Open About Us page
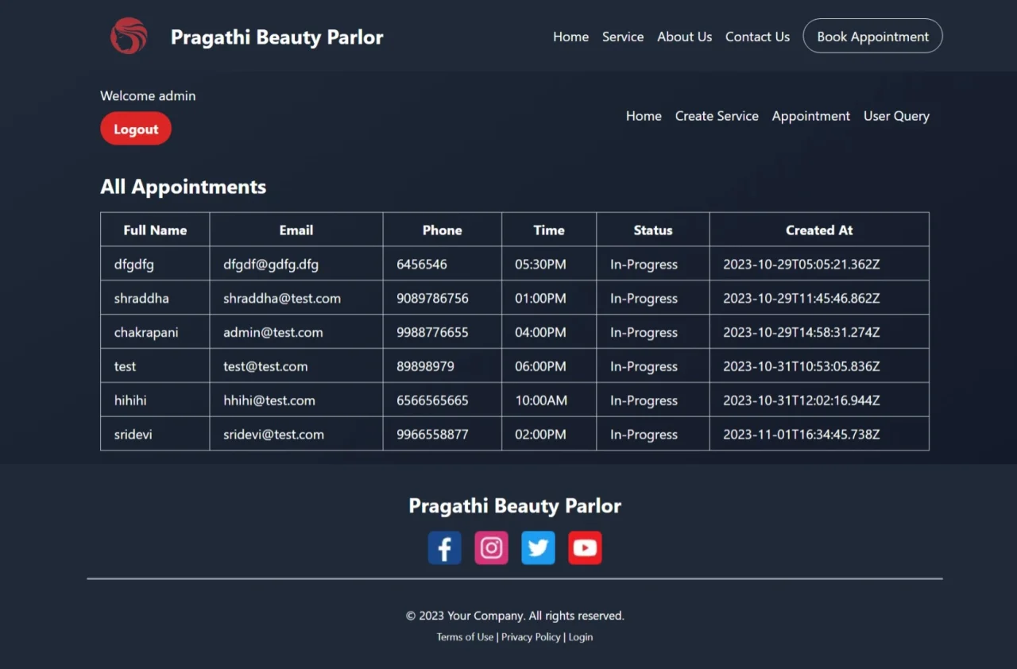This screenshot has height=669, width=1017. point(685,37)
